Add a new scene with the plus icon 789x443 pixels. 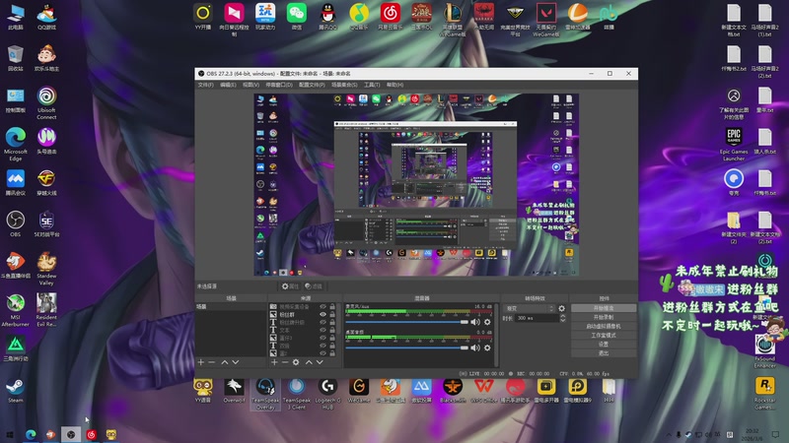(201, 362)
